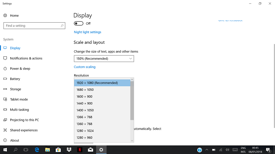Open the Wi-Fi network tray icon
The width and height of the screenshot is (275, 154).
click(221, 150)
